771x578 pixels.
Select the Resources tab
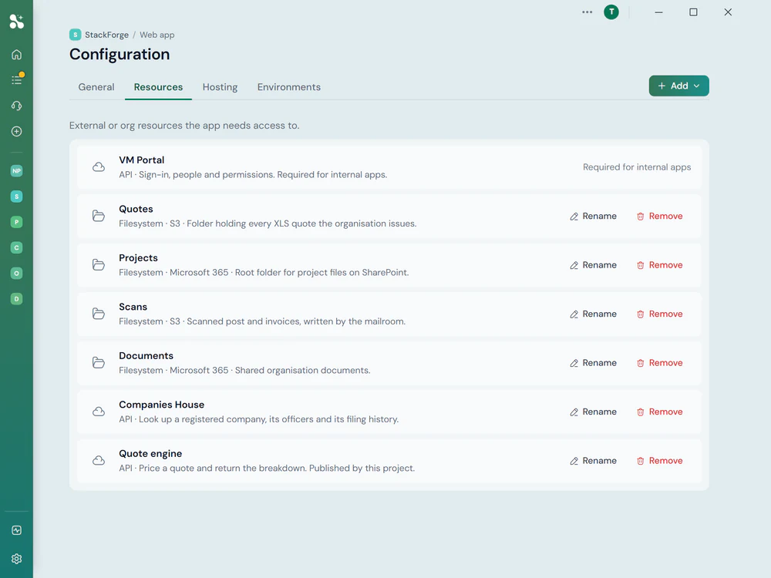tap(158, 87)
